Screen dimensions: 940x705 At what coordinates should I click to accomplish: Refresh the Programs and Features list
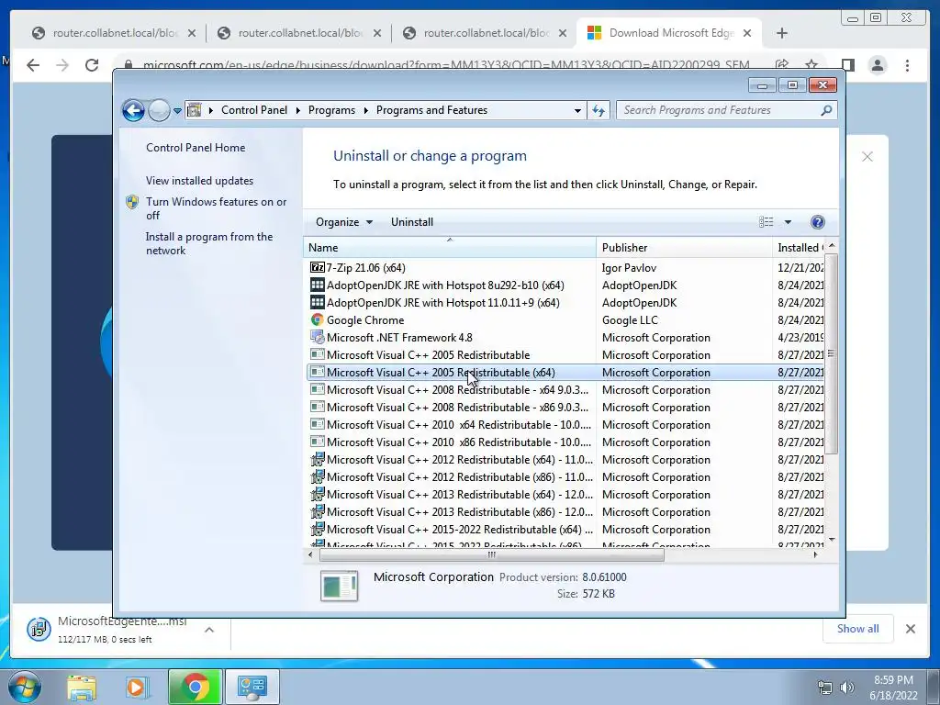click(x=599, y=110)
